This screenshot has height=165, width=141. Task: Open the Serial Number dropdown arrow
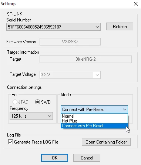click(97, 27)
